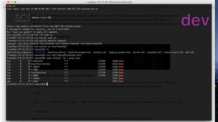Click tomcat8.conf in the ls output

tap(154, 52)
